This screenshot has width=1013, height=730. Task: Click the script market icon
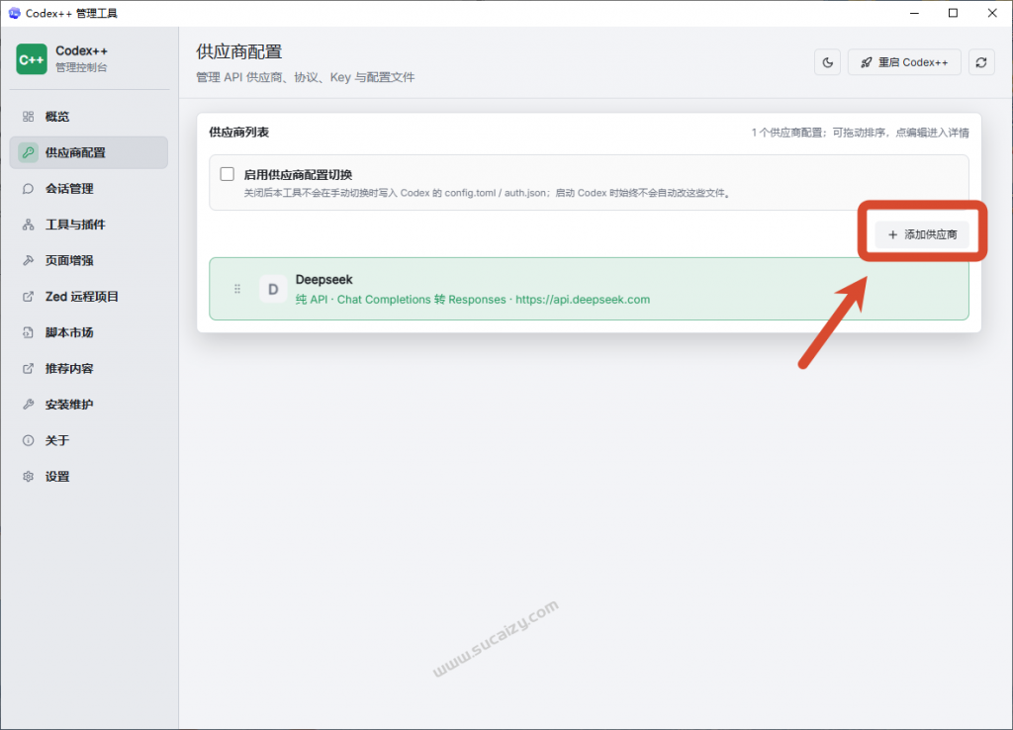[x=28, y=332]
